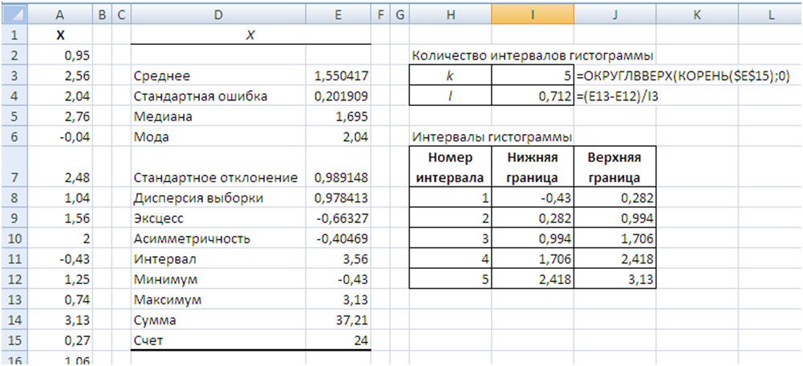Screen dimensions: 803x366
Task: Select row 3 header
Action: [14, 76]
